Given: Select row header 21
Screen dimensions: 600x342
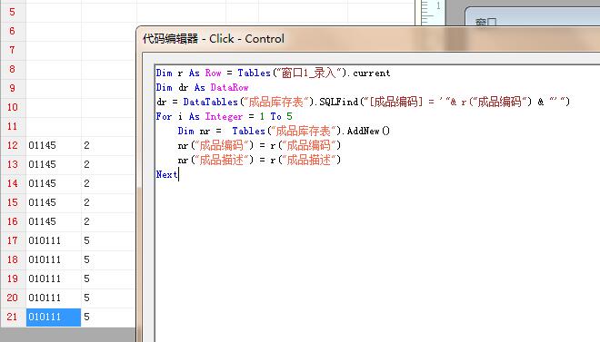Looking at the screenshot, I should [13, 317].
